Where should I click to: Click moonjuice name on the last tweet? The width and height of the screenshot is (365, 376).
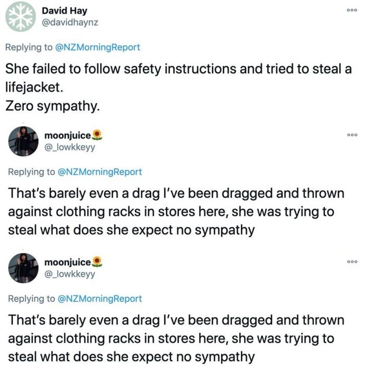68,262
